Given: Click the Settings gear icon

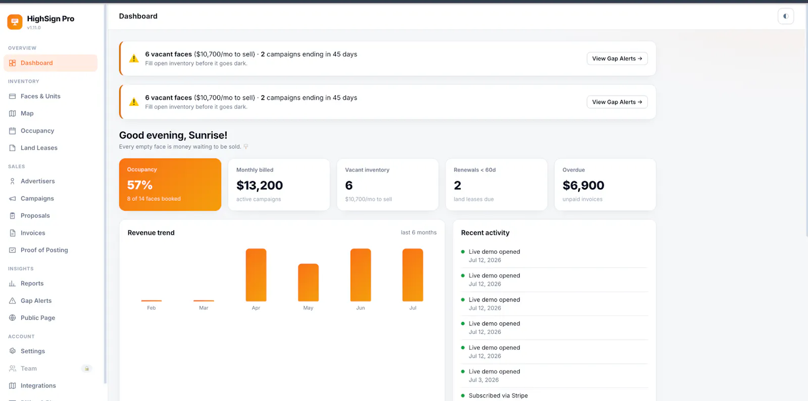Looking at the screenshot, I should pyautogui.click(x=13, y=351).
